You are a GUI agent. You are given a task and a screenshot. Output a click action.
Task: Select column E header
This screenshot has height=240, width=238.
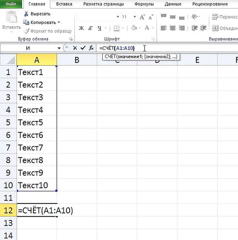tap(197, 60)
